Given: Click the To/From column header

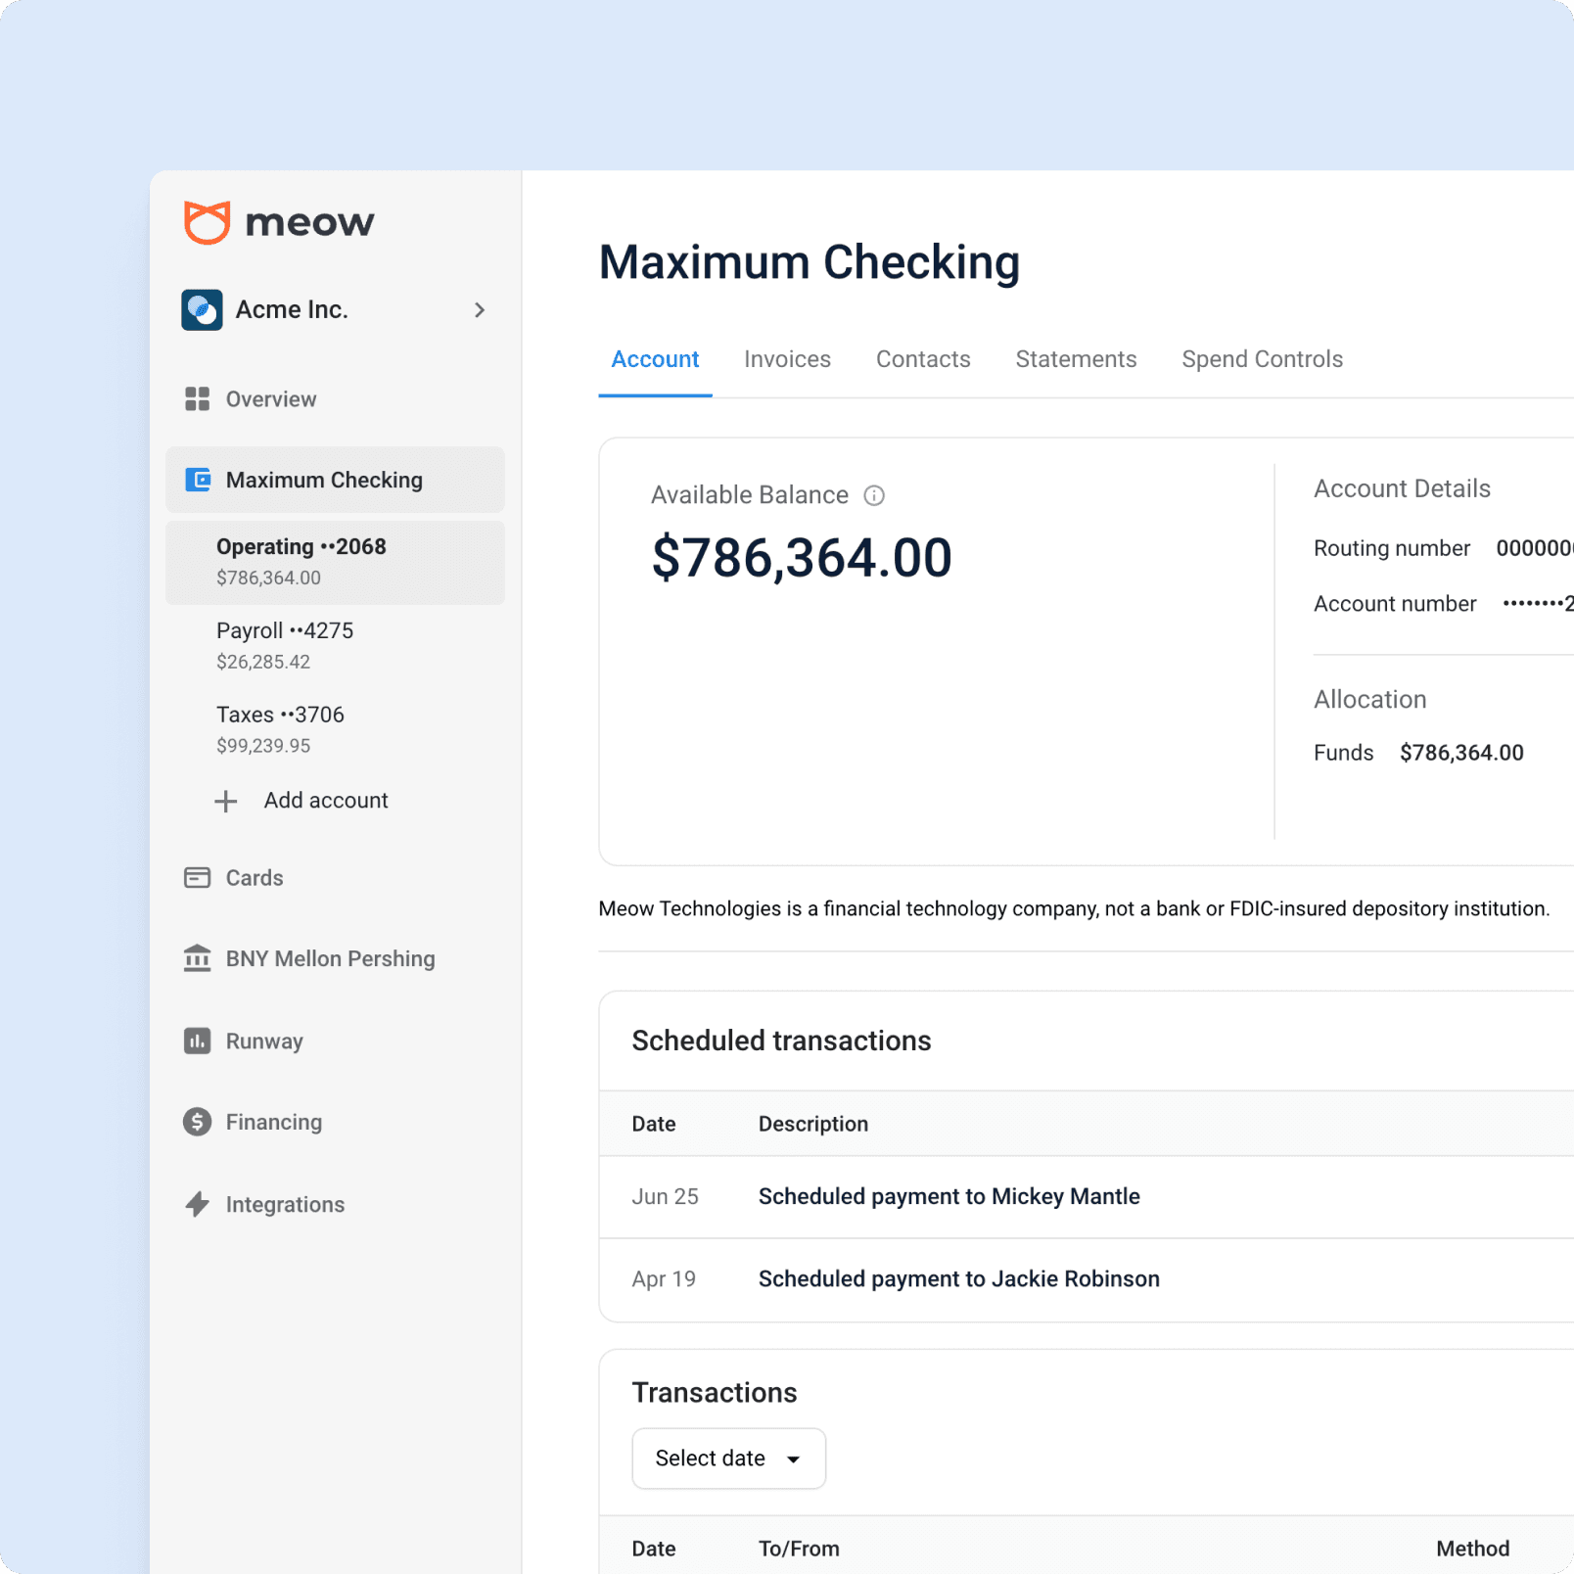Looking at the screenshot, I should [x=799, y=1549].
